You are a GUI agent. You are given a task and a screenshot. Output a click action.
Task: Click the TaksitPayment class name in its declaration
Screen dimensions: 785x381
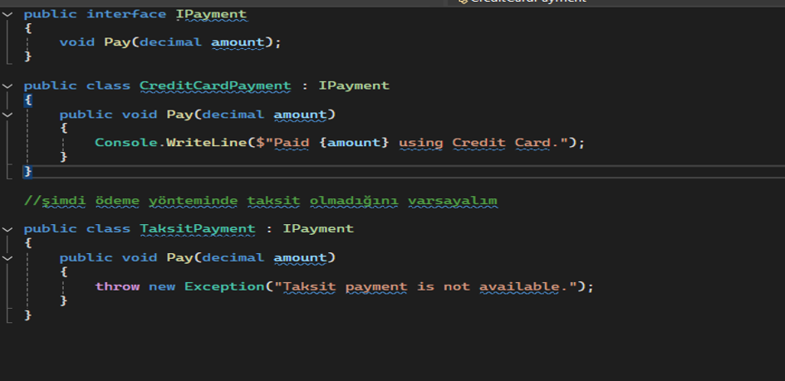tap(197, 229)
